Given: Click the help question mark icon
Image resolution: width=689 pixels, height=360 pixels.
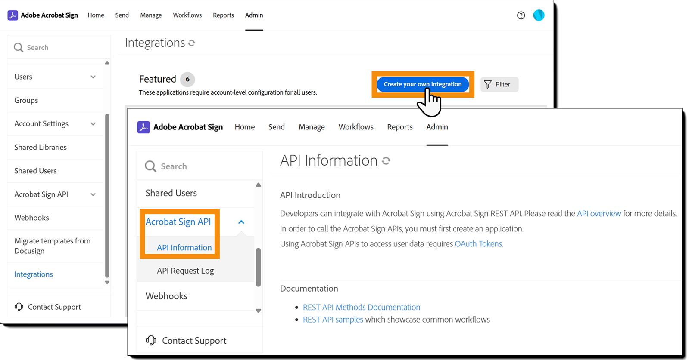Looking at the screenshot, I should click(521, 15).
